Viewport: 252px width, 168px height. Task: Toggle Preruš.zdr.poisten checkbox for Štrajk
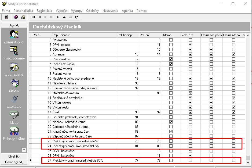(233, 112)
